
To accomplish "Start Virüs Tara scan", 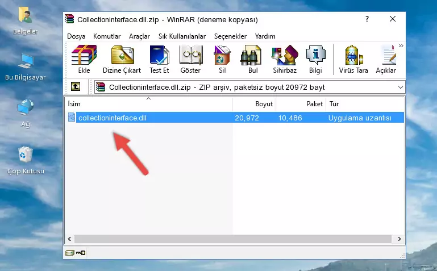I will pos(353,59).
